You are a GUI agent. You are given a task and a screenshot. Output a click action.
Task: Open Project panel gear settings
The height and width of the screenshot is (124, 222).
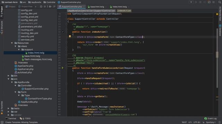(50, 7)
